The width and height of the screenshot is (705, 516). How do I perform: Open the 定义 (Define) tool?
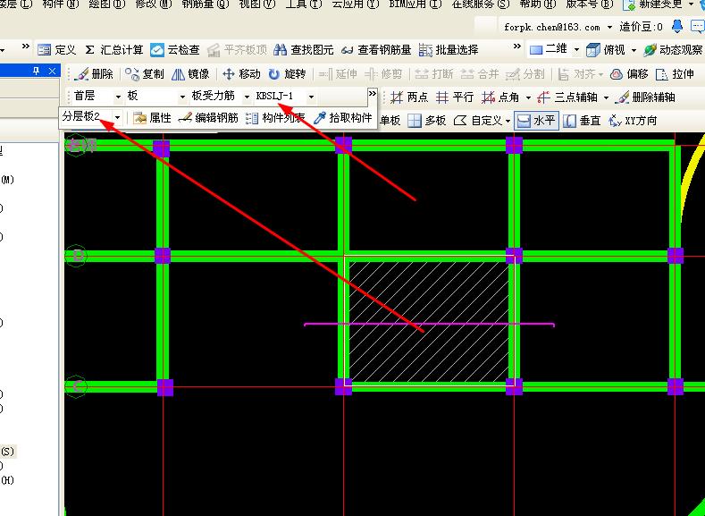click(57, 50)
